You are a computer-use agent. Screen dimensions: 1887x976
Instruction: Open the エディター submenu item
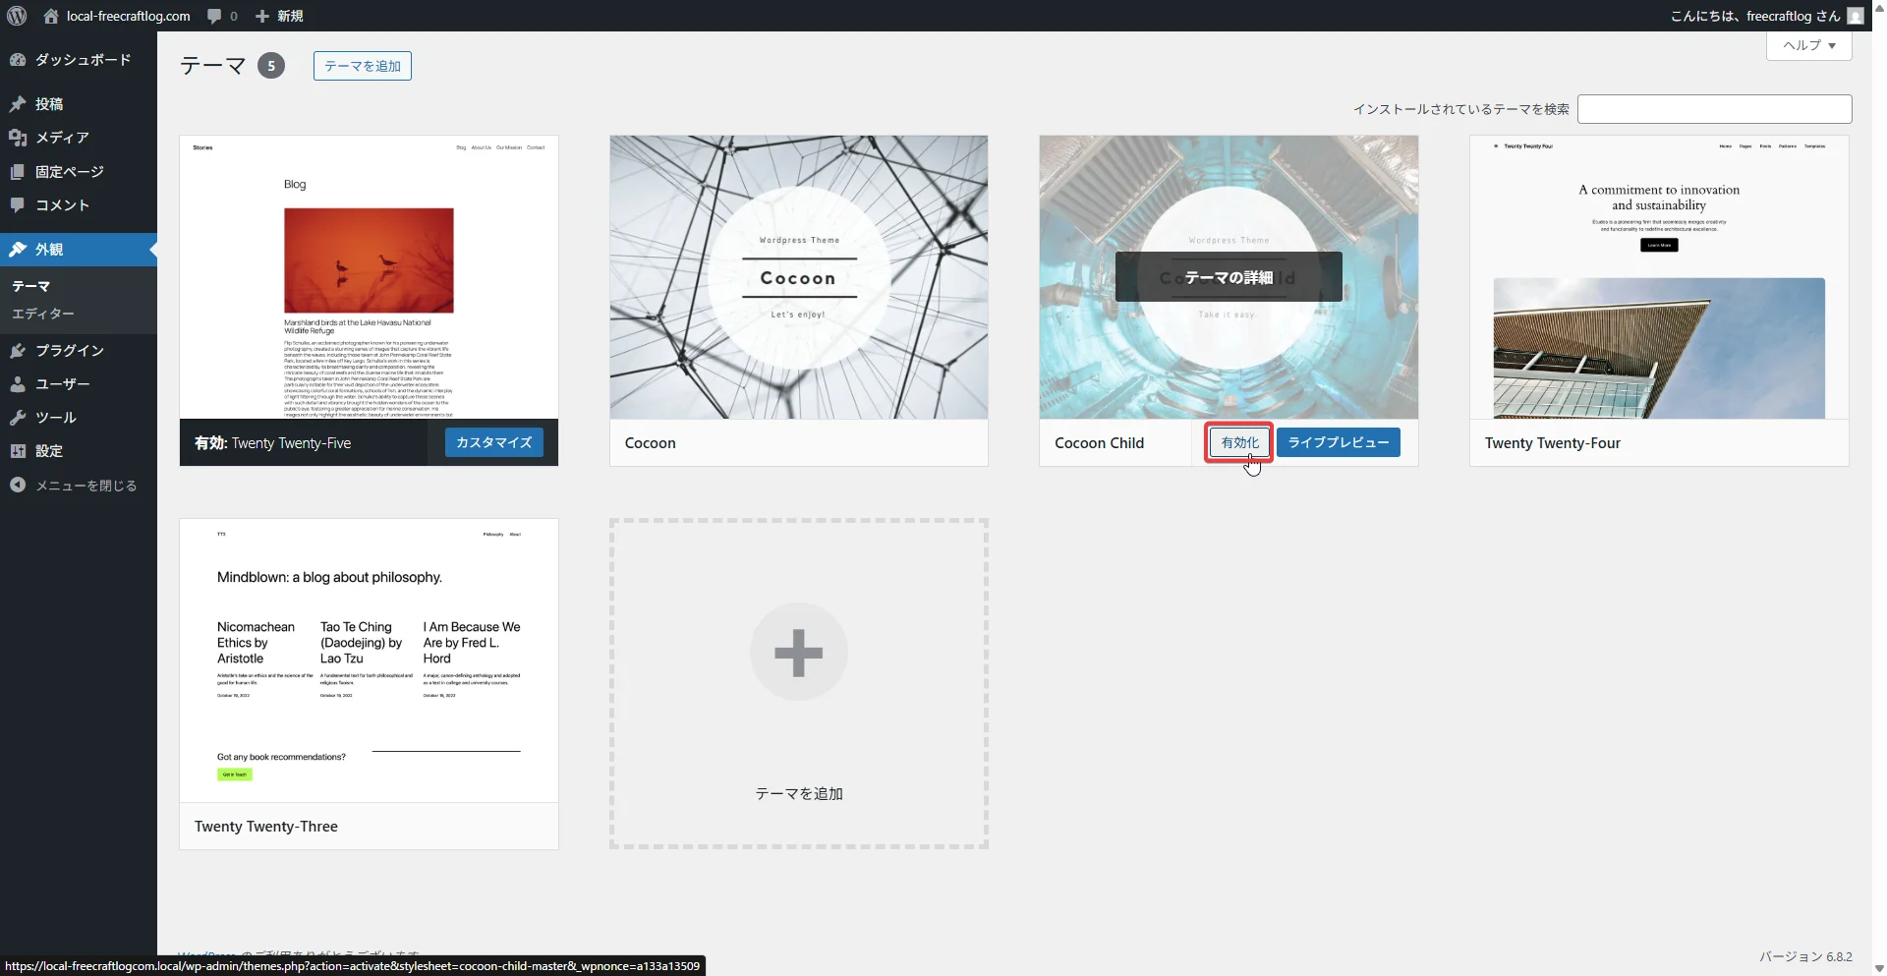[x=43, y=314]
